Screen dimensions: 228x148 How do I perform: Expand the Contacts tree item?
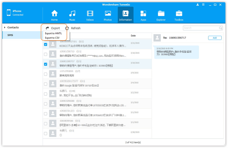[x=5, y=27]
